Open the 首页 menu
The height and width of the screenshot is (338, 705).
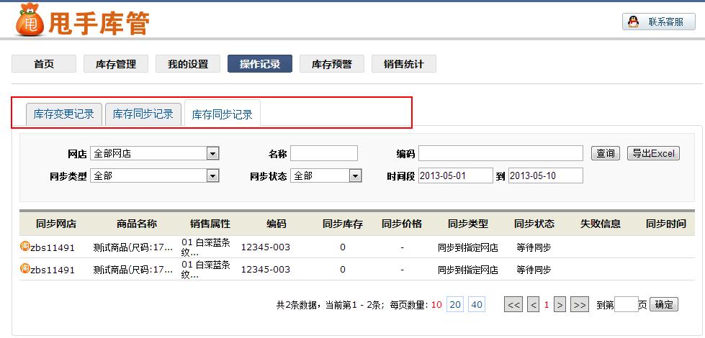point(44,64)
